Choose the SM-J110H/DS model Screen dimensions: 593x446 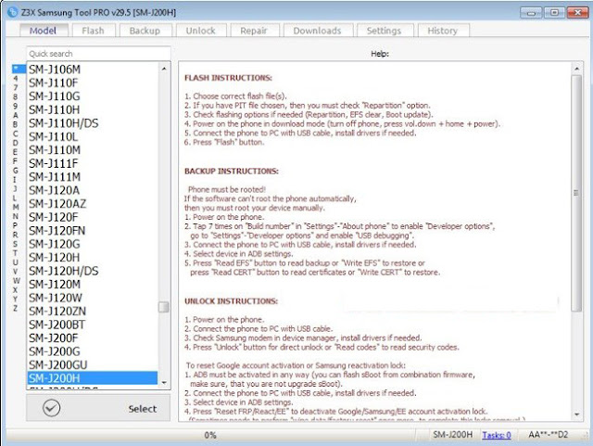coord(93,123)
